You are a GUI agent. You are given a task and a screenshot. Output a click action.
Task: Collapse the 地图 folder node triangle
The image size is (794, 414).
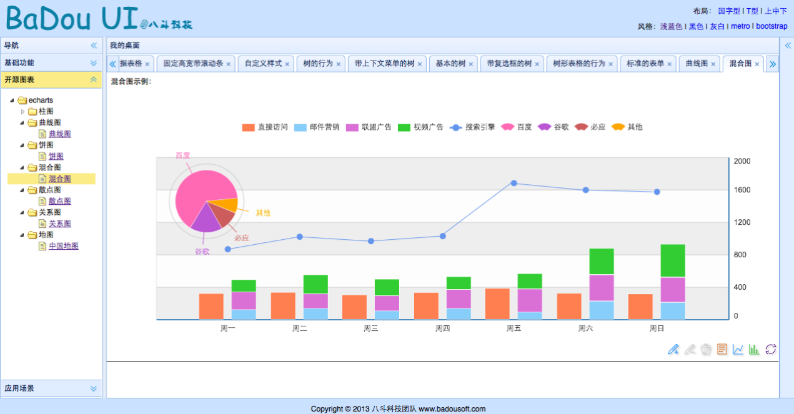(x=22, y=235)
